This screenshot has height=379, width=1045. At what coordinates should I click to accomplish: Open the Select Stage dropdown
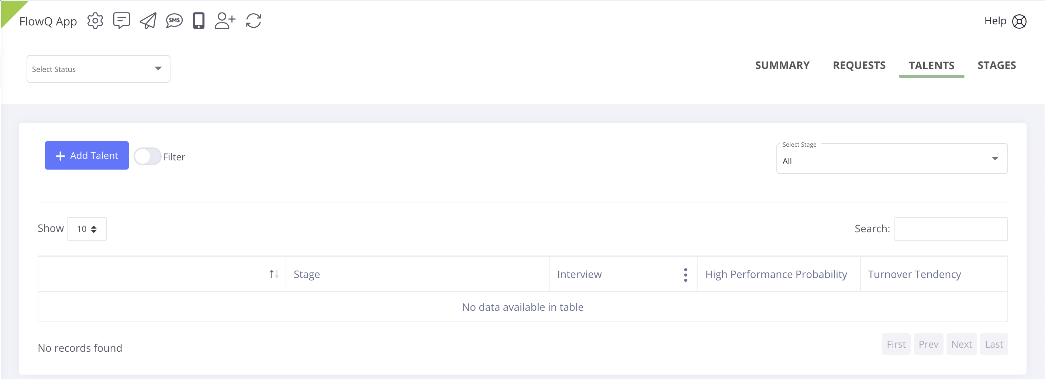point(891,159)
